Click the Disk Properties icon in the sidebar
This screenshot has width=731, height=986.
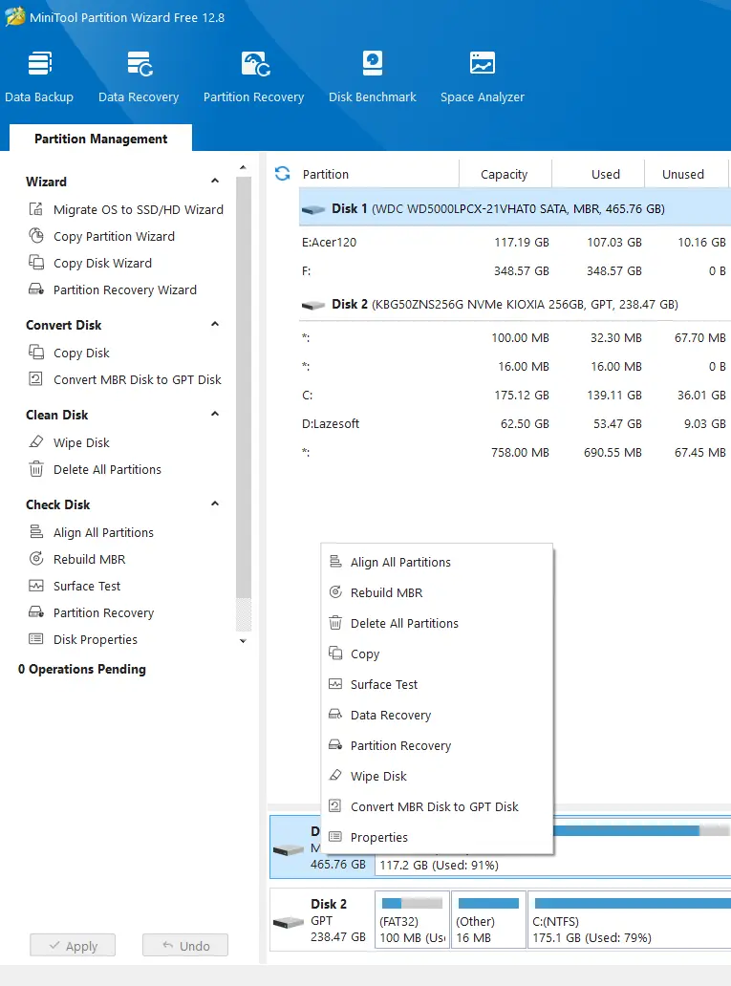pyautogui.click(x=36, y=639)
